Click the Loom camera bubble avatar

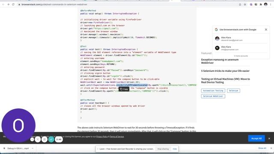(x=18, y=125)
